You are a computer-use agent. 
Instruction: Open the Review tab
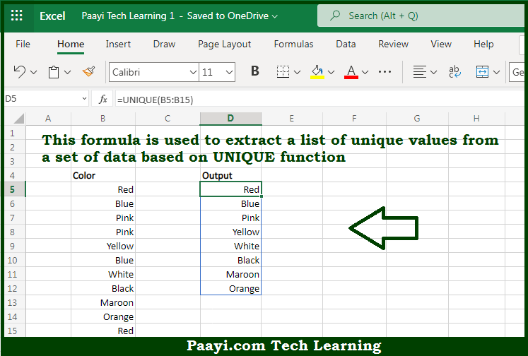[x=393, y=44]
